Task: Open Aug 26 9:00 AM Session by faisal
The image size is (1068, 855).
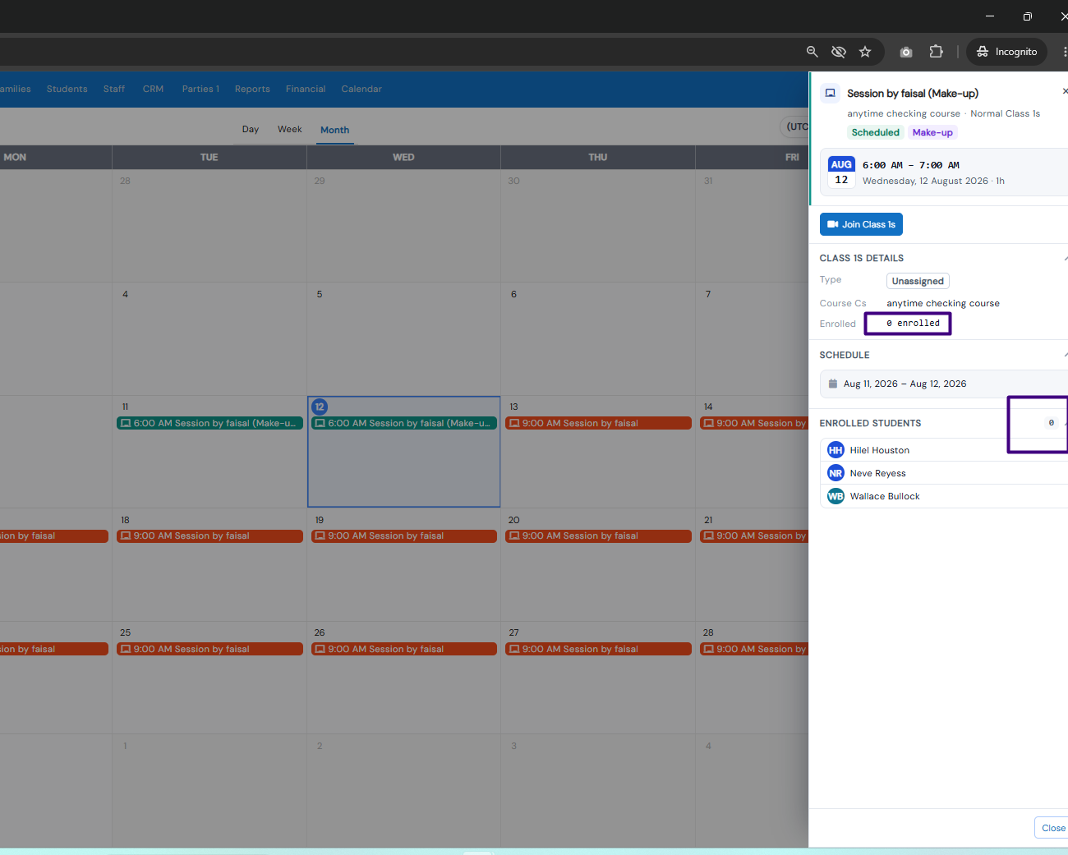Action: [404, 649]
